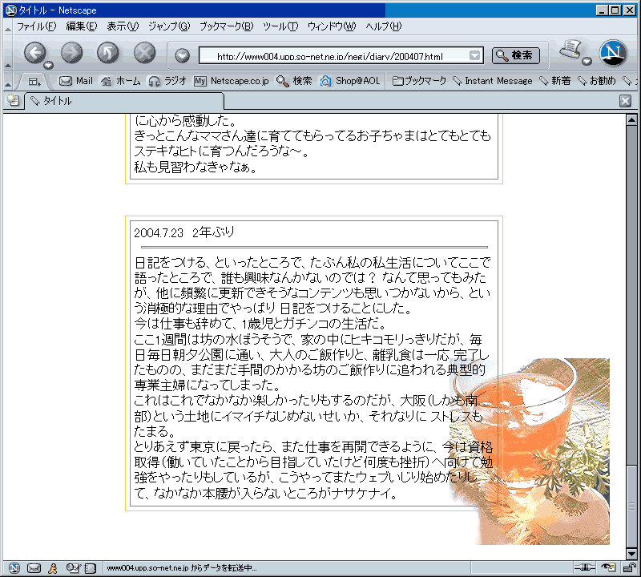Click the vertical scrollbar thumb
Viewport: 641px width, 577px height.
coord(631,506)
